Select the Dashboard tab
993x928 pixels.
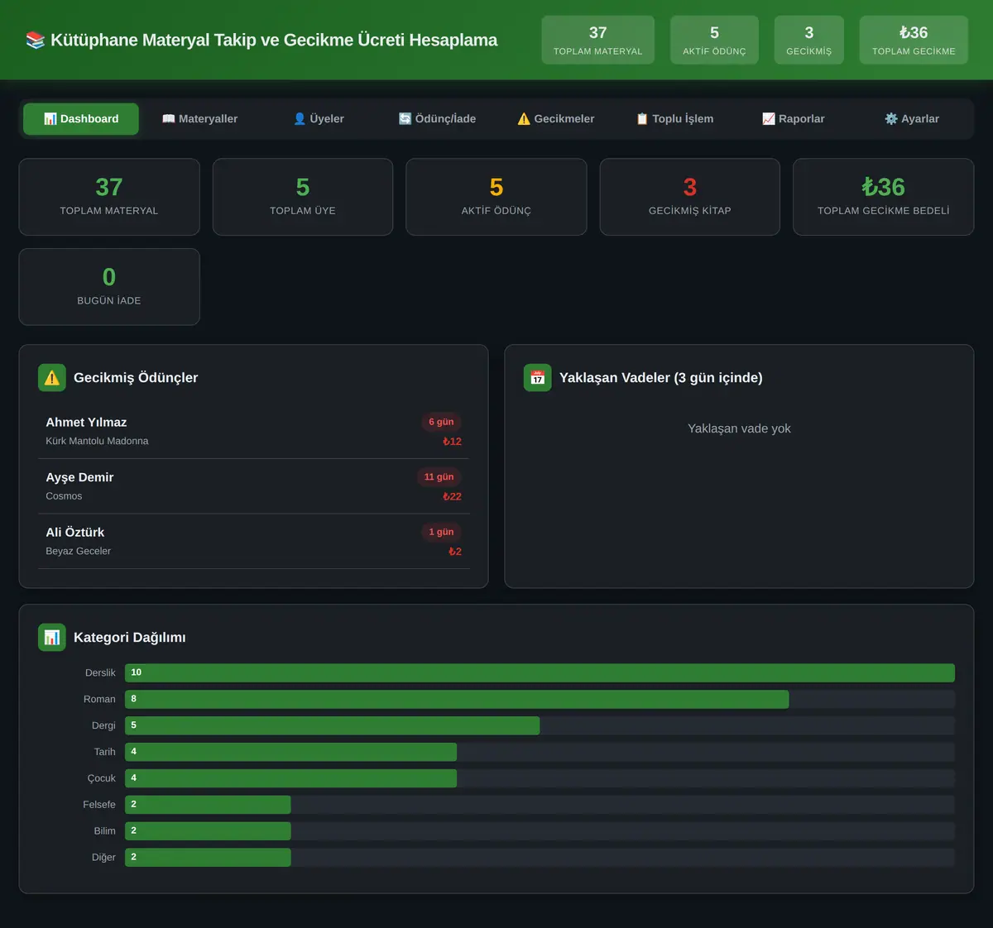click(x=81, y=119)
